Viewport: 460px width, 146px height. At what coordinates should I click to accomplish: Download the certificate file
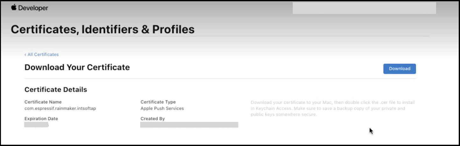pos(399,69)
